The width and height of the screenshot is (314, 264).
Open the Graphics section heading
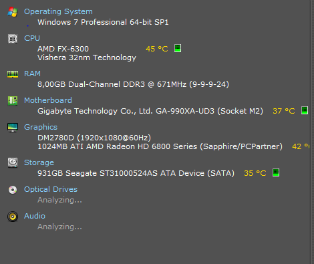coord(41,127)
